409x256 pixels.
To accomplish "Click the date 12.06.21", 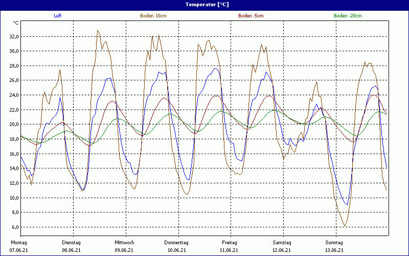I will coord(282,250).
